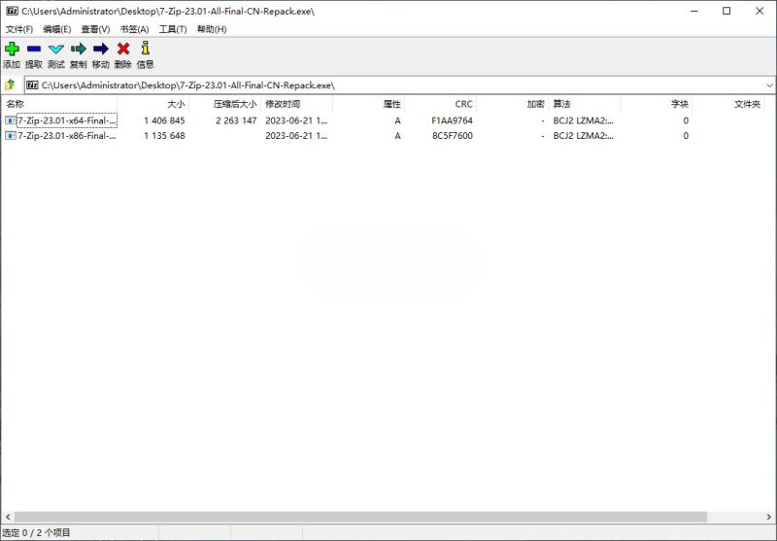
Task: Expand the address bar path dropdown
Action: click(769, 85)
